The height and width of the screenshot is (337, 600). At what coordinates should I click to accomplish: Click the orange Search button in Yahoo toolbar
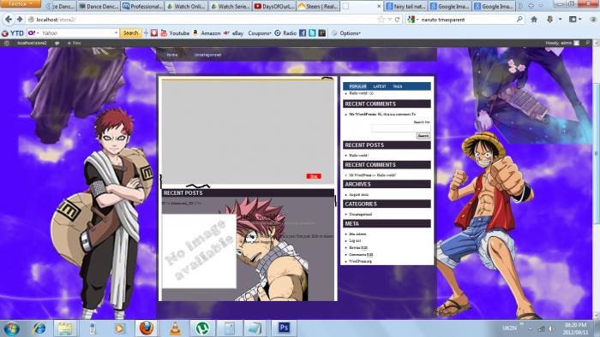(x=130, y=33)
